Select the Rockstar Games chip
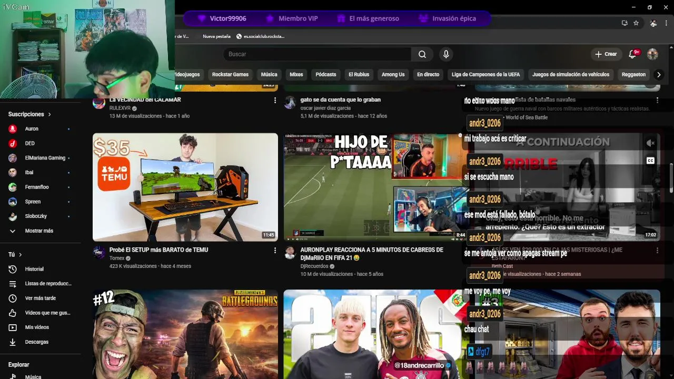The height and width of the screenshot is (379, 674). point(230,75)
